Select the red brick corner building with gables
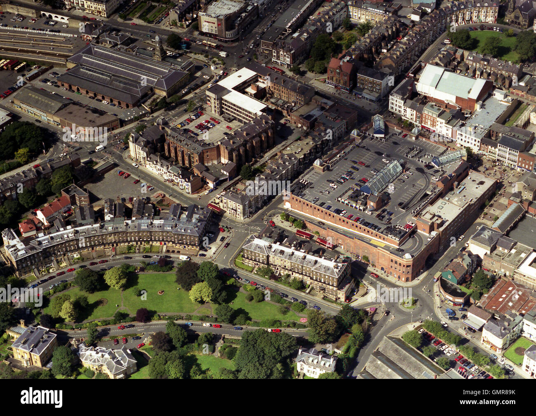This screenshot has width=536, height=416. click(341, 73)
